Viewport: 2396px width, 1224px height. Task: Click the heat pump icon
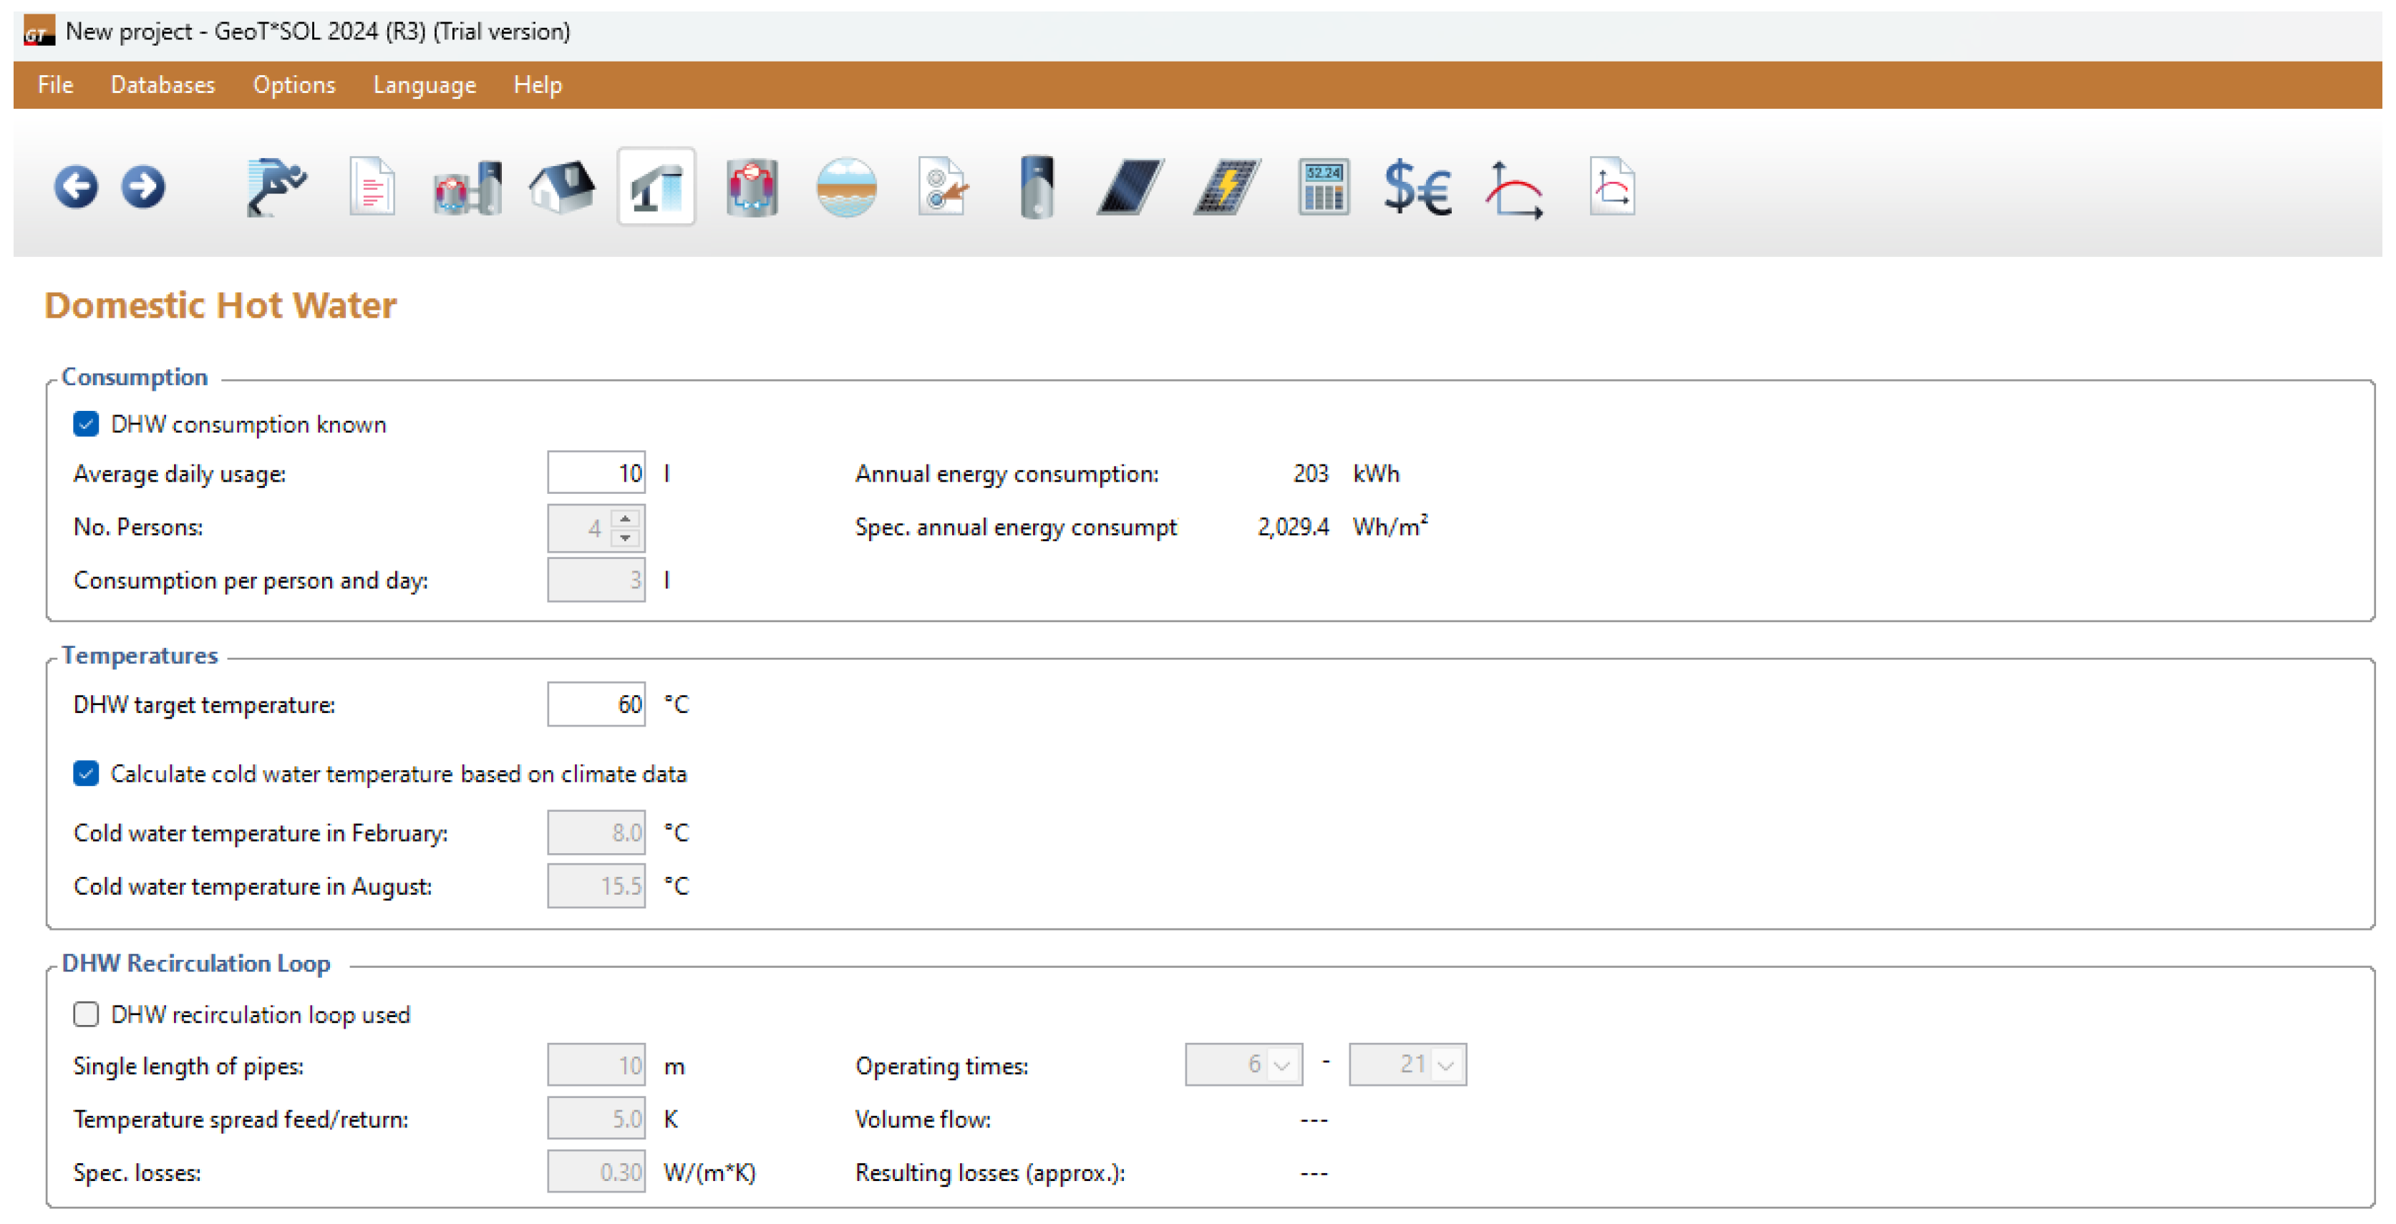coord(752,187)
